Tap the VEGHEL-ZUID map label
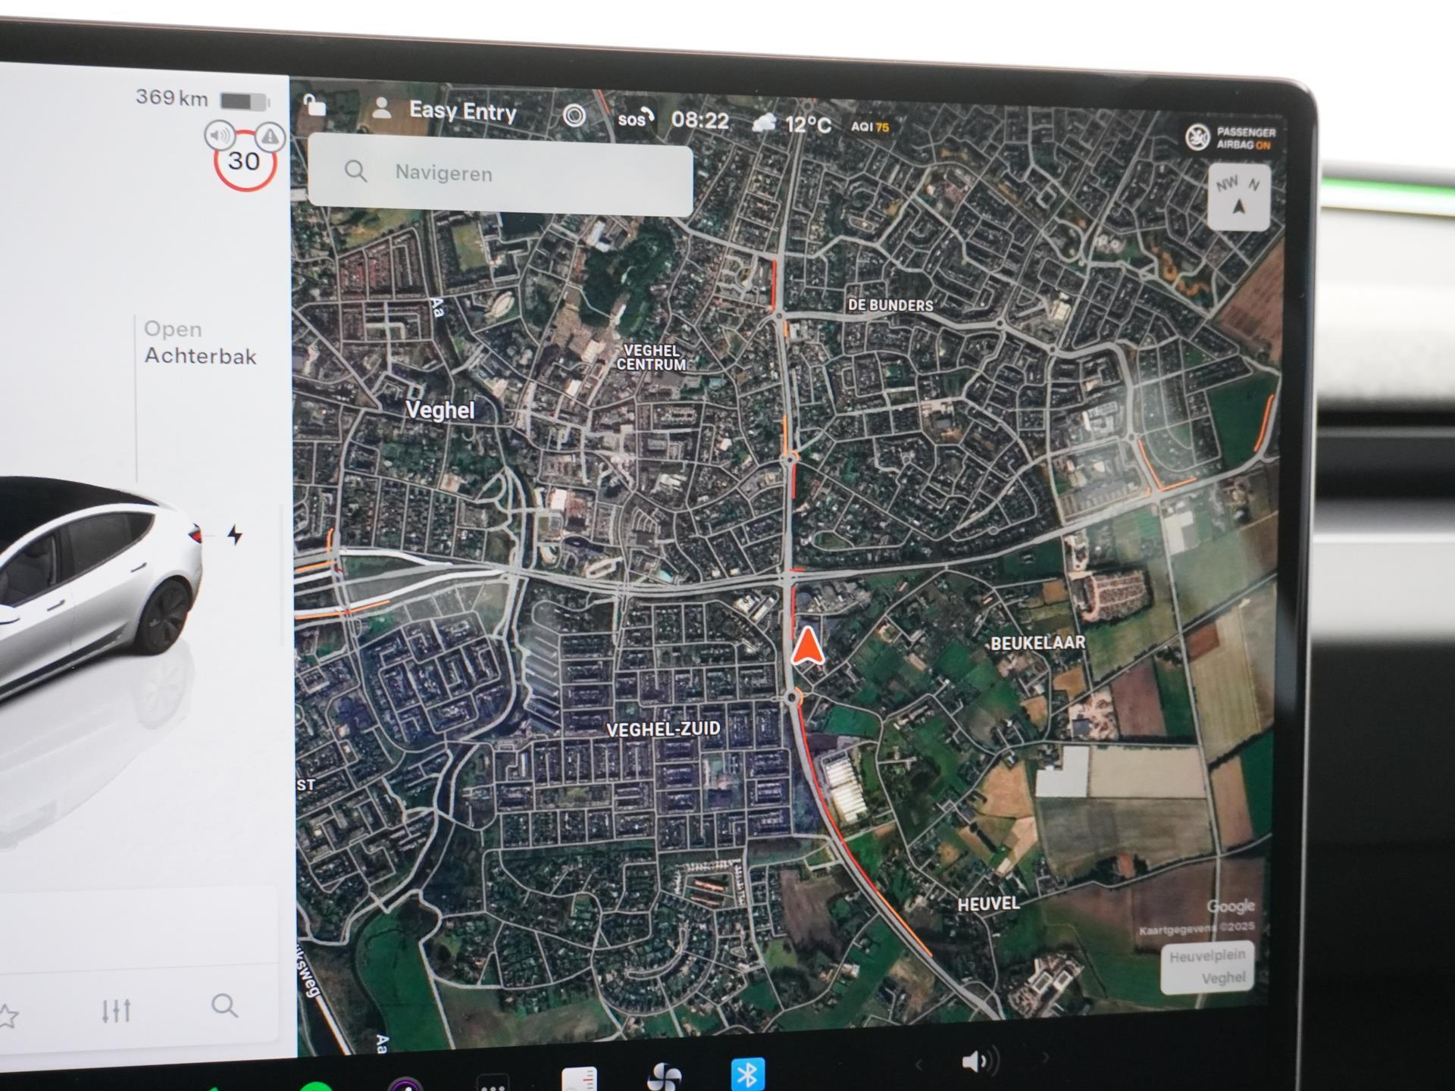This screenshot has height=1091, width=1455. point(663,729)
